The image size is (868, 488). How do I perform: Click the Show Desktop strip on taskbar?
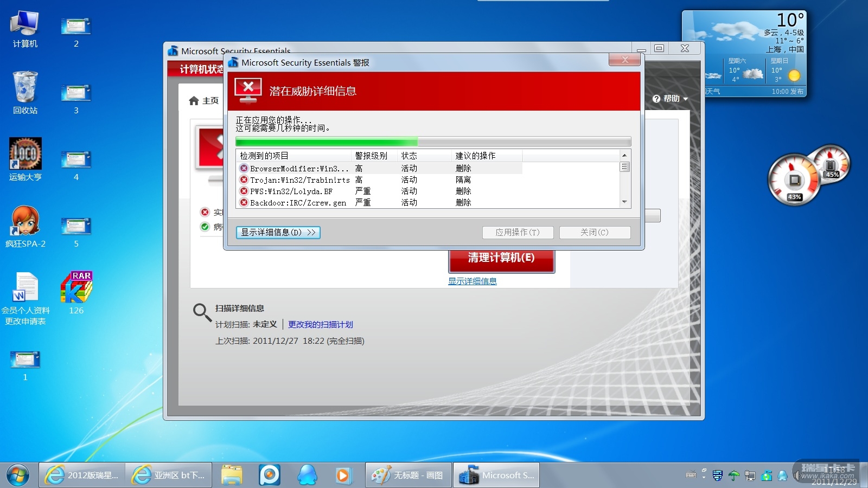click(864, 475)
